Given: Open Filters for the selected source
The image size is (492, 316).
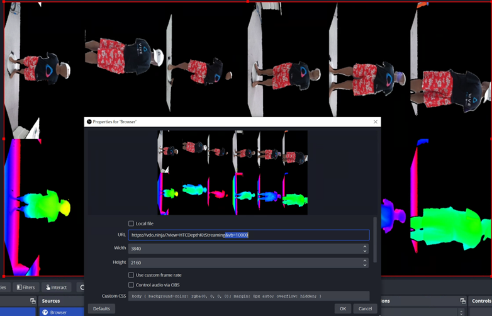Looking at the screenshot, I should click(26, 287).
